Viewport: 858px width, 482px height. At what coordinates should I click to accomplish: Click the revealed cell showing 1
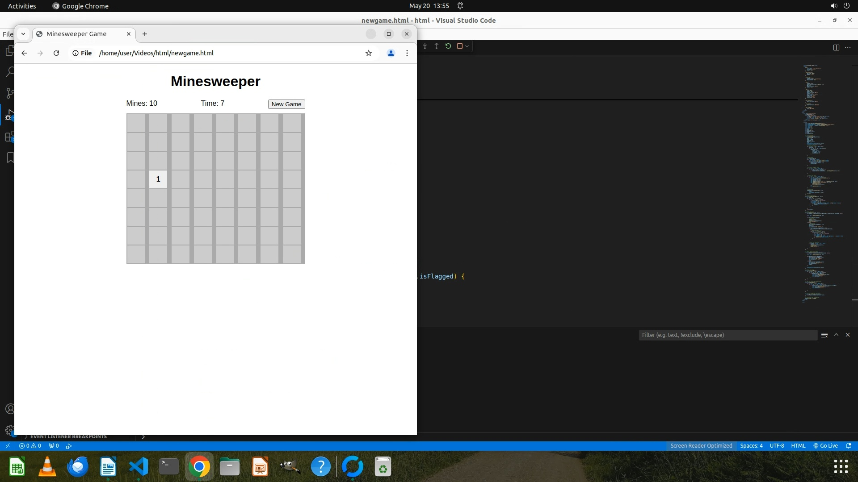158,179
